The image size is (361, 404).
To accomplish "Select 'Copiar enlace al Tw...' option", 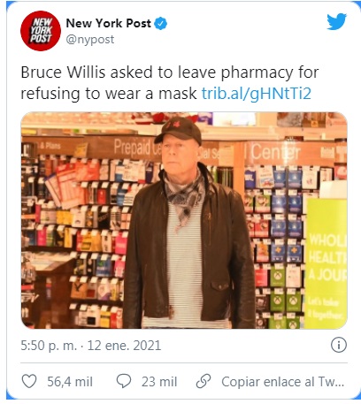I will point(283,382).
